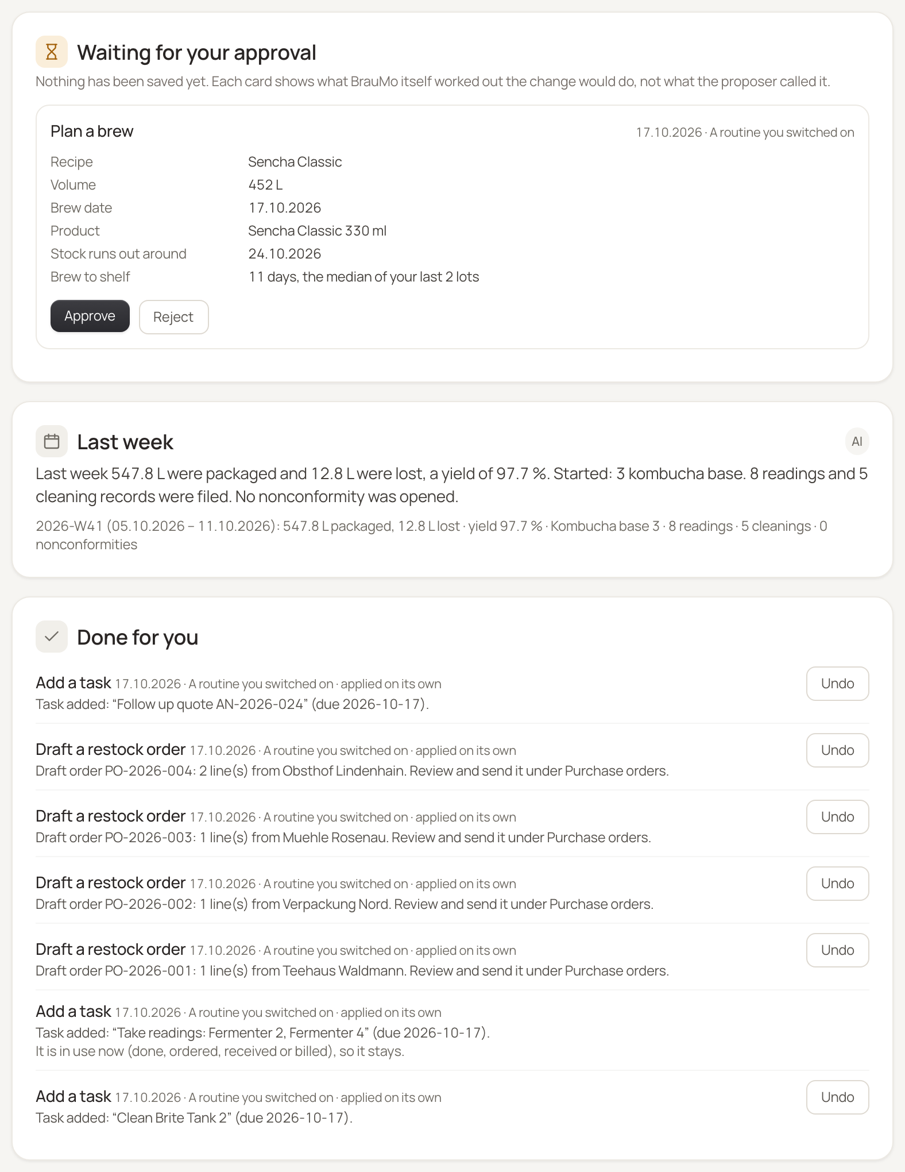Undo the Clean Brite Tank 2 task

pos(837,1097)
